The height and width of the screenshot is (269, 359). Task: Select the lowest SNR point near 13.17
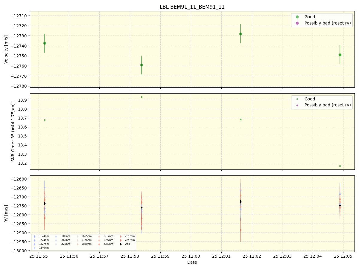(340, 166)
